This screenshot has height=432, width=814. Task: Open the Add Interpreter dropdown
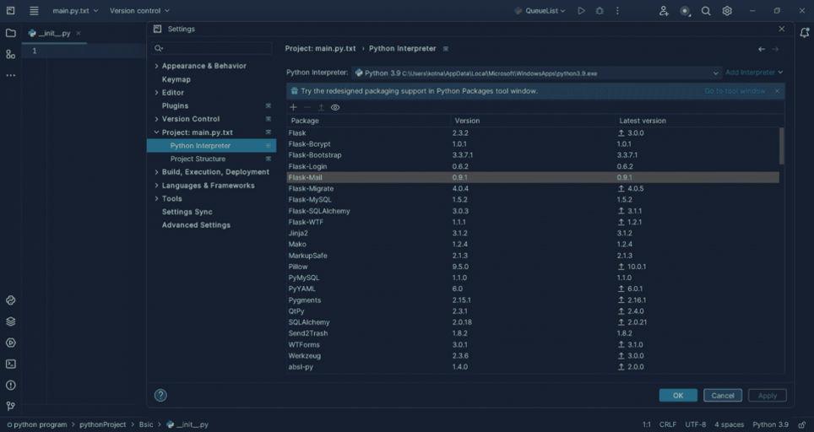(x=754, y=73)
